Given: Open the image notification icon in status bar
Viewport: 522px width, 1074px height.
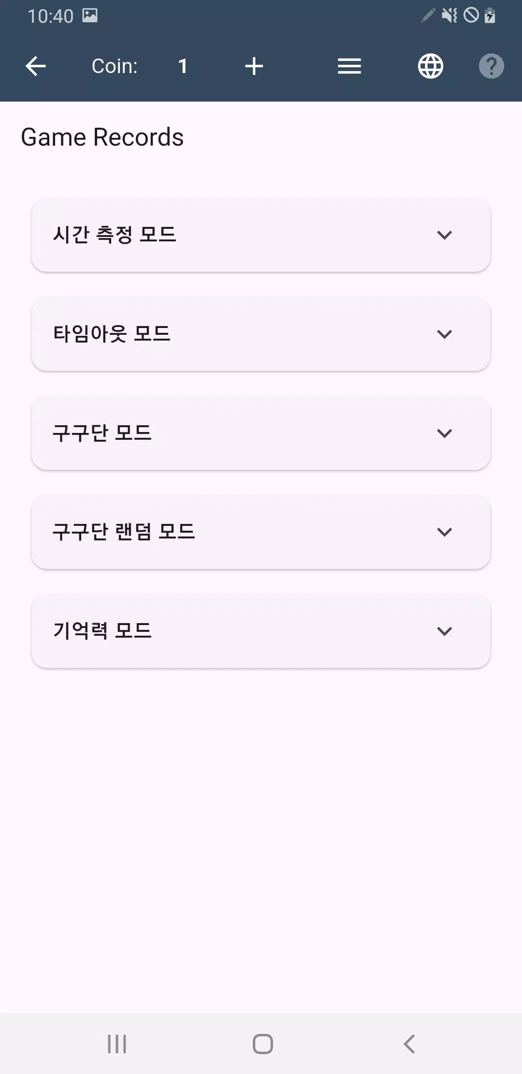Looking at the screenshot, I should tap(90, 15).
